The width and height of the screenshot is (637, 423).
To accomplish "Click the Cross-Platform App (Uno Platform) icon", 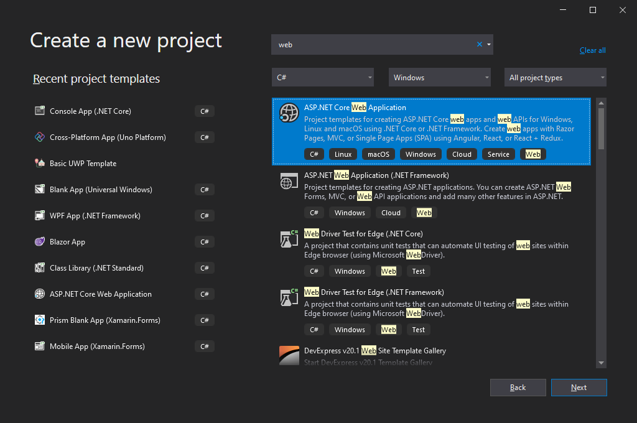I will (39, 137).
